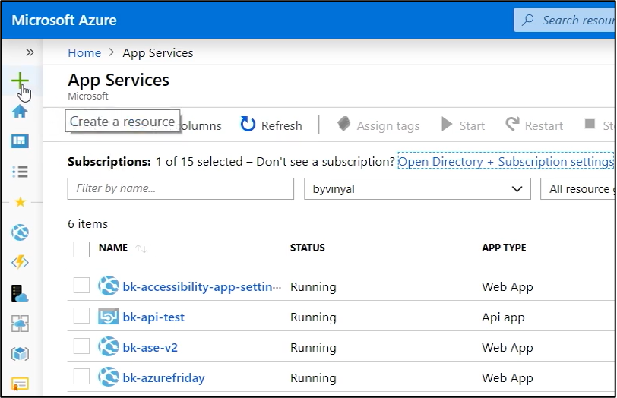Click the Refresh toolbar button

tap(271, 125)
